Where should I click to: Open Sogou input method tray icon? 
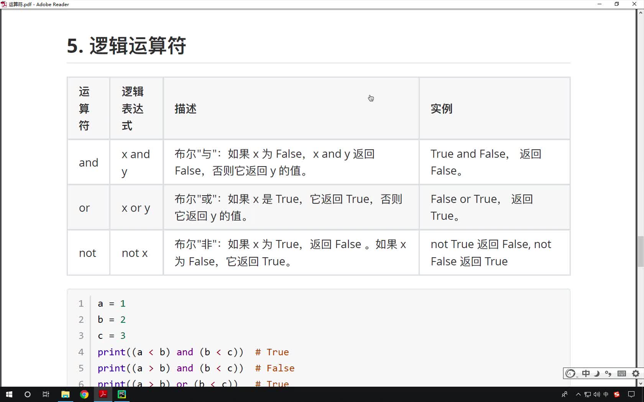pos(617,394)
